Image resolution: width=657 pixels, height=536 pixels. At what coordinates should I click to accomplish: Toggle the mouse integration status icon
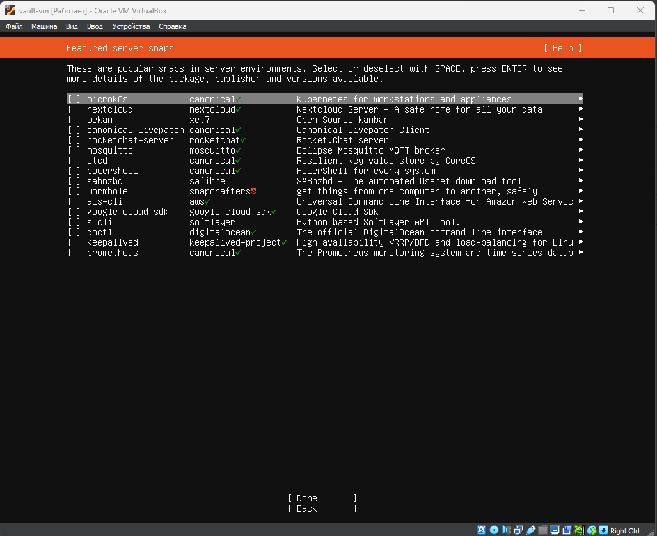592,530
